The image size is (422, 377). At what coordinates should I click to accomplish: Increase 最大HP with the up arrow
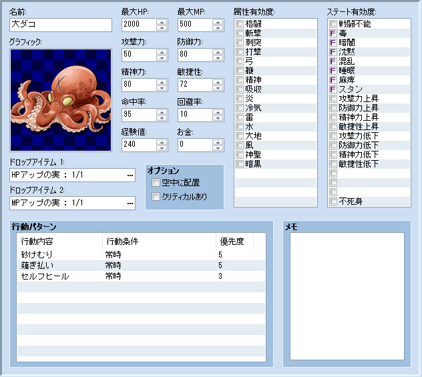click(162, 22)
